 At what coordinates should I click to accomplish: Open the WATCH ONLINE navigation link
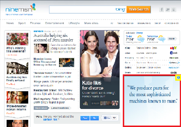point(125,23)
